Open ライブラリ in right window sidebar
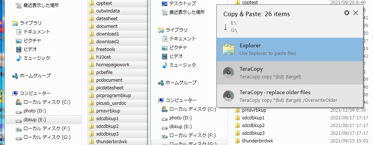This screenshot has height=145, width=373. (x=173, y=30)
